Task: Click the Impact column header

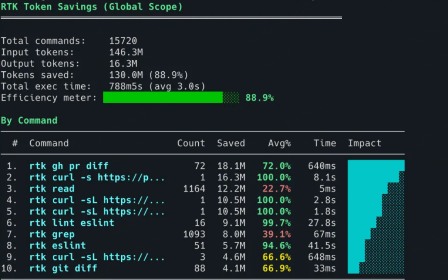Action: coord(365,143)
